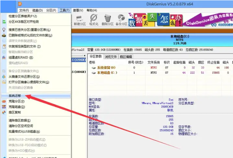Select the 本地磁盘(C:) partition row
Screen dimensions: 233x158
coord(161,73)
